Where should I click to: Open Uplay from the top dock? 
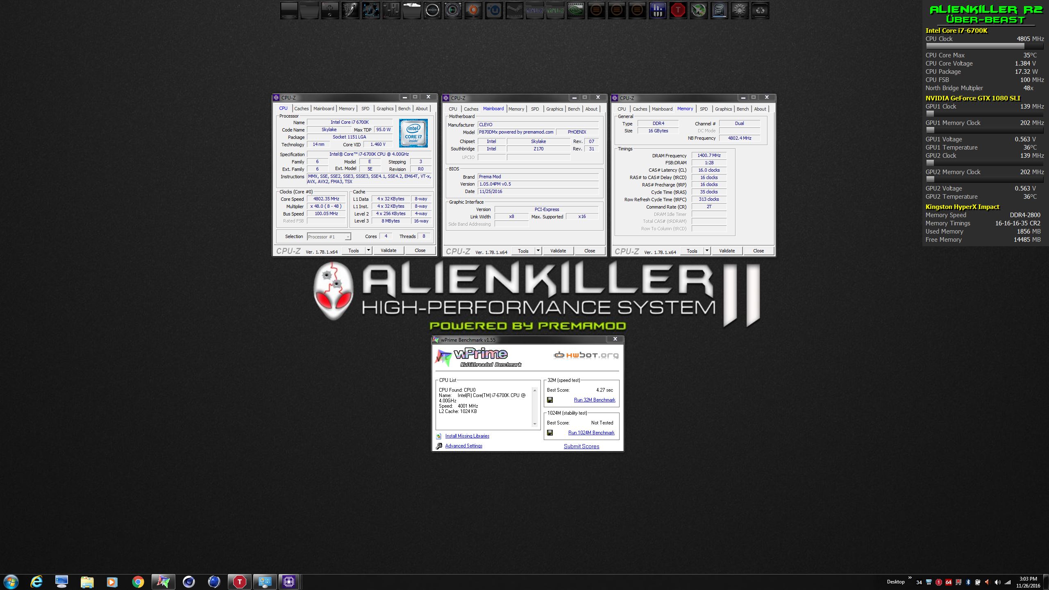coord(494,10)
